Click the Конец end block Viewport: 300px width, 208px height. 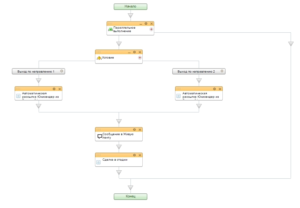[130, 196]
